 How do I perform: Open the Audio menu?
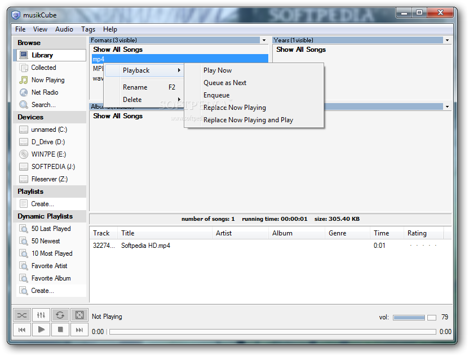[64, 29]
